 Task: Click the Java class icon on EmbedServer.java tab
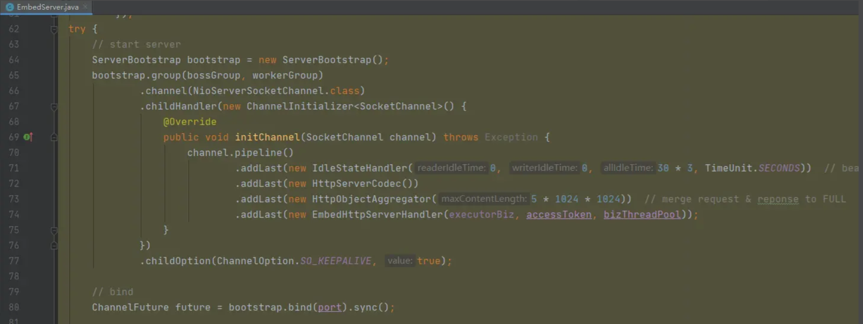pyautogui.click(x=10, y=7)
